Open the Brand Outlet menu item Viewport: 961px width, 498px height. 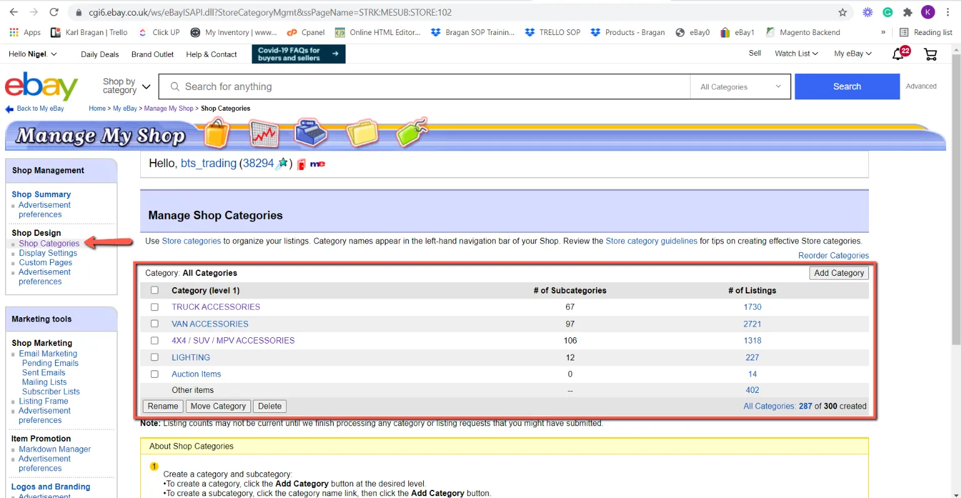click(x=153, y=54)
